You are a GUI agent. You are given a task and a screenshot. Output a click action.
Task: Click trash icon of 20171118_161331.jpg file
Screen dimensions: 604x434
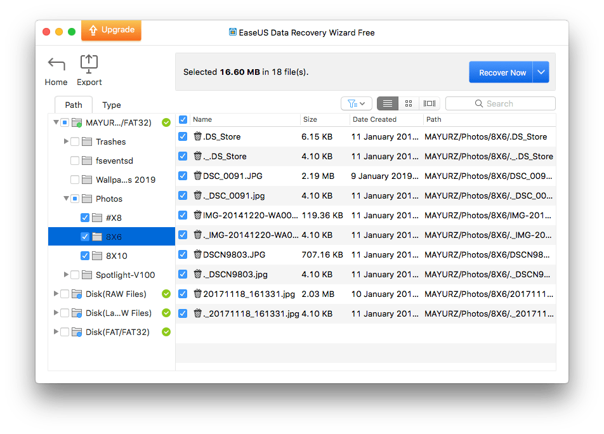pos(197,293)
